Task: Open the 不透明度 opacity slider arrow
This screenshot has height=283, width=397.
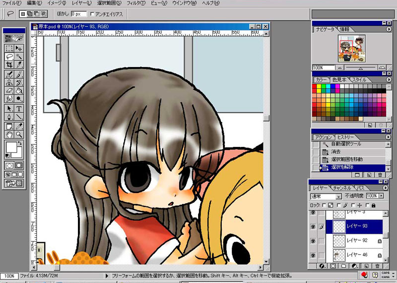Action: pyautogui.click(x=382, y=197)
